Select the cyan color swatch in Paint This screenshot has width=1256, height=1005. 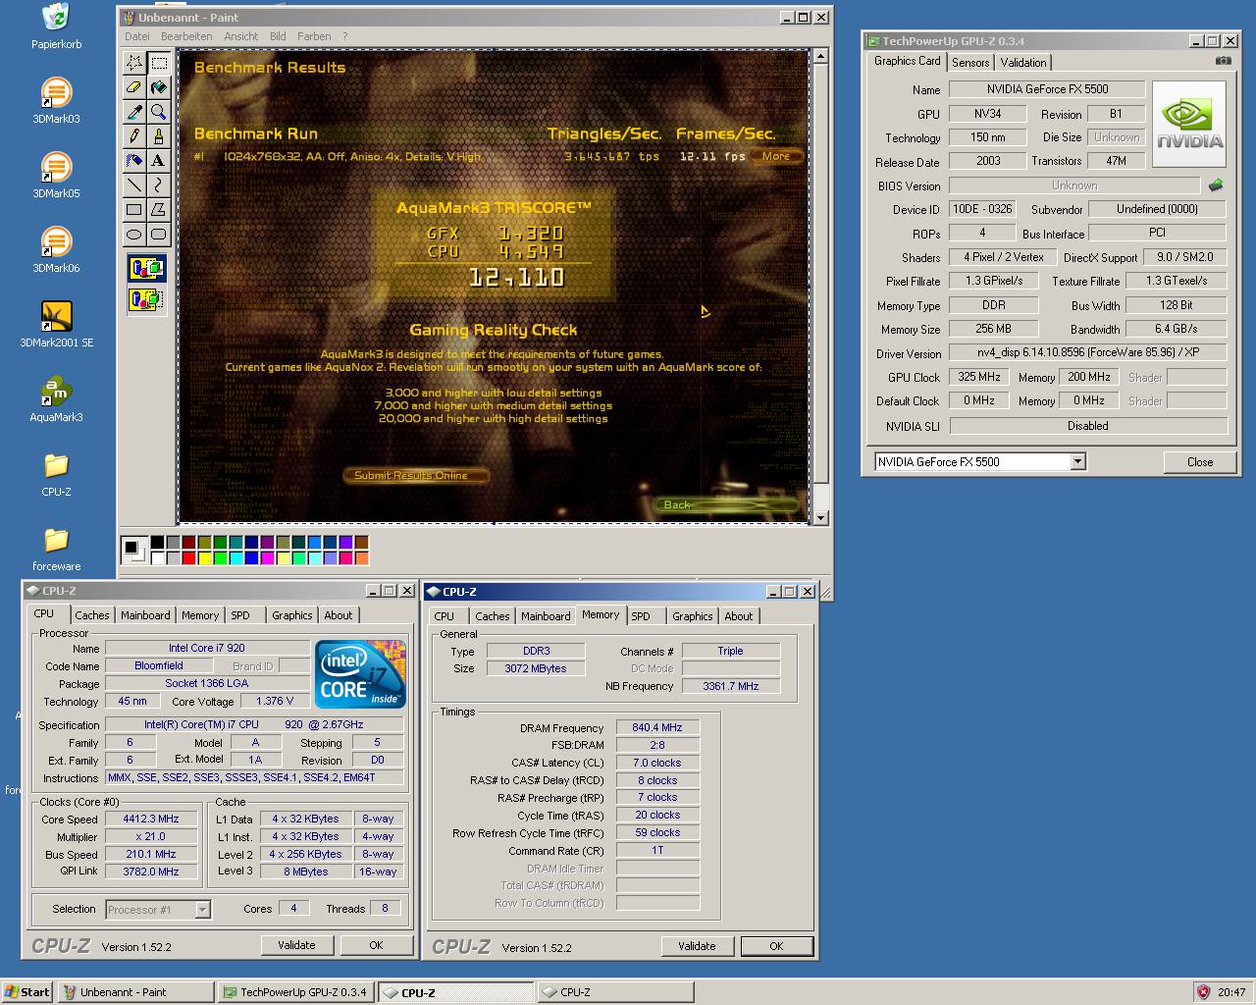click(235, 558)
